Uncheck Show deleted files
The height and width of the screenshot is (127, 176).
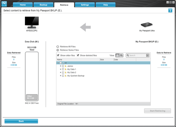(x=78, y=55)
